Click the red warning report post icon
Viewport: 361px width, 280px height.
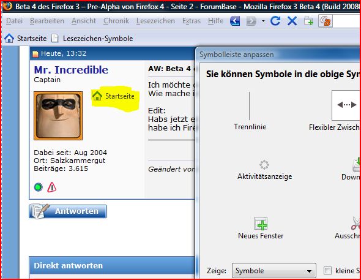(x=52, y=187)
